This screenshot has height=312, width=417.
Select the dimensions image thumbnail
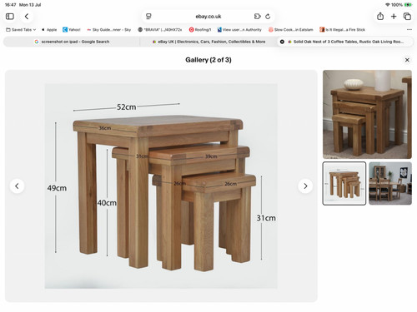tap(344, 183)
